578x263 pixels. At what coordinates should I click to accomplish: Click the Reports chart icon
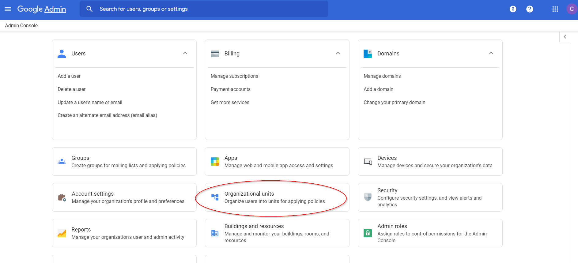pos(62,233)
